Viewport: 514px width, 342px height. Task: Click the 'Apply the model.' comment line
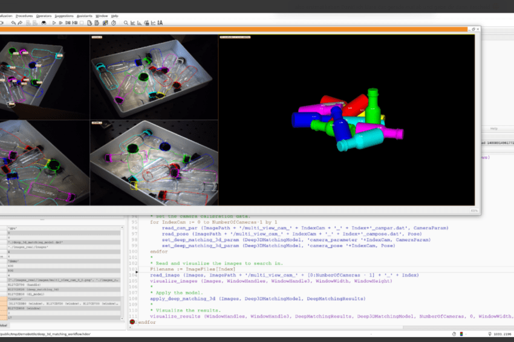(177, 293)
